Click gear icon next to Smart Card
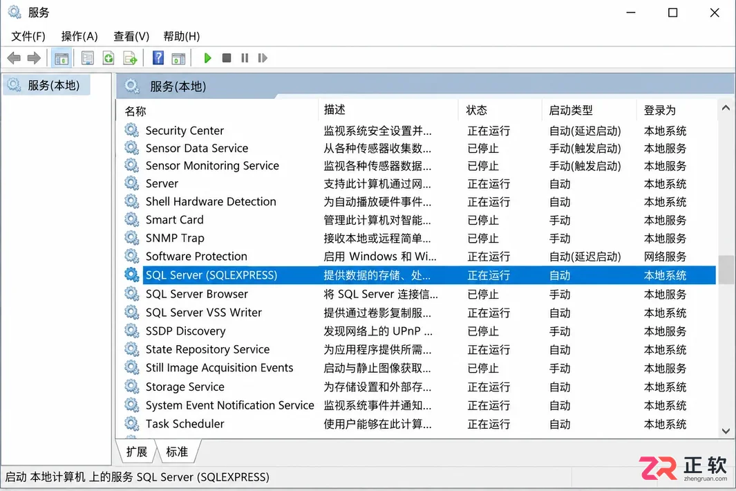736x491 pixels. 131,219
